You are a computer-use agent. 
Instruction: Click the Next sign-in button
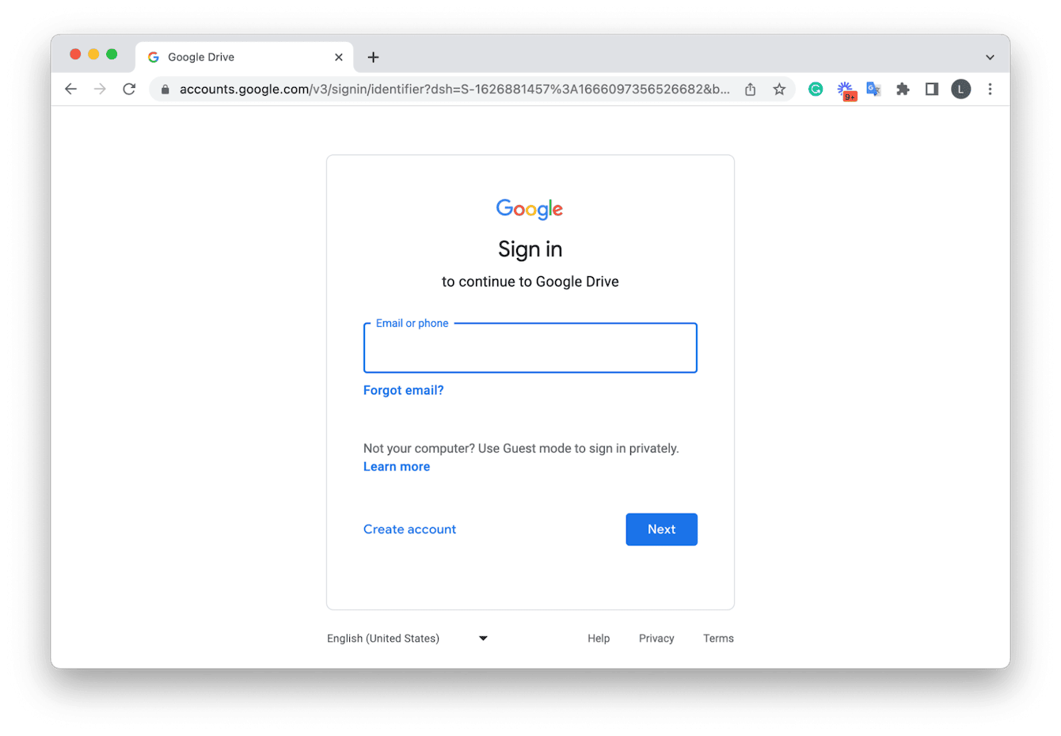pos(661,529)
